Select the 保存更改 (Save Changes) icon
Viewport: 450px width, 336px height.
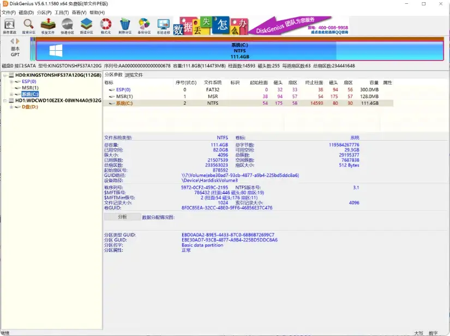pos(9,25)
